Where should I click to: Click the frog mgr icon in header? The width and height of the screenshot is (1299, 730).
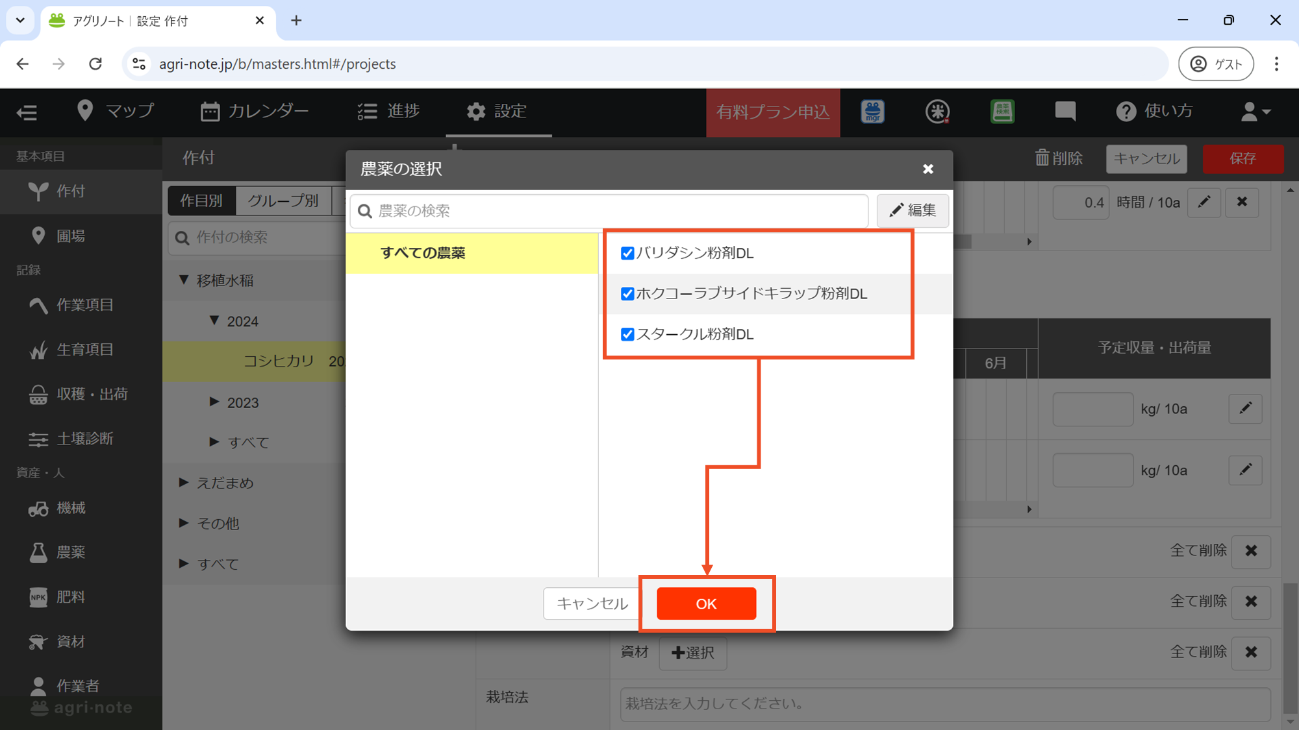[x=872, y=112]
